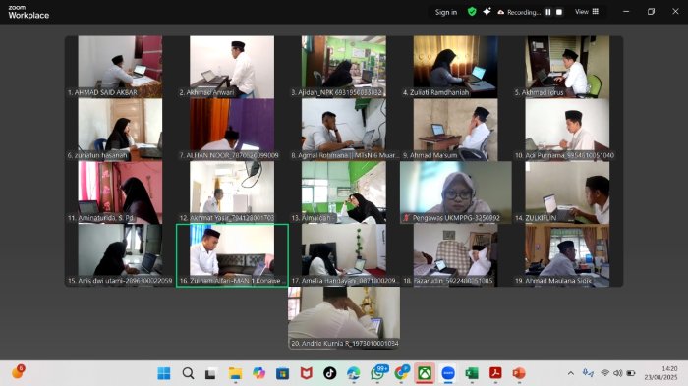
Task: Select Pengawas UKMPPG video tile
Action: [x=455, y=193]
